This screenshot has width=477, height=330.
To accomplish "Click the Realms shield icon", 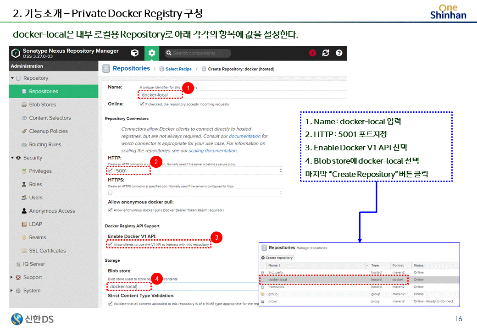I will point(24,237).
